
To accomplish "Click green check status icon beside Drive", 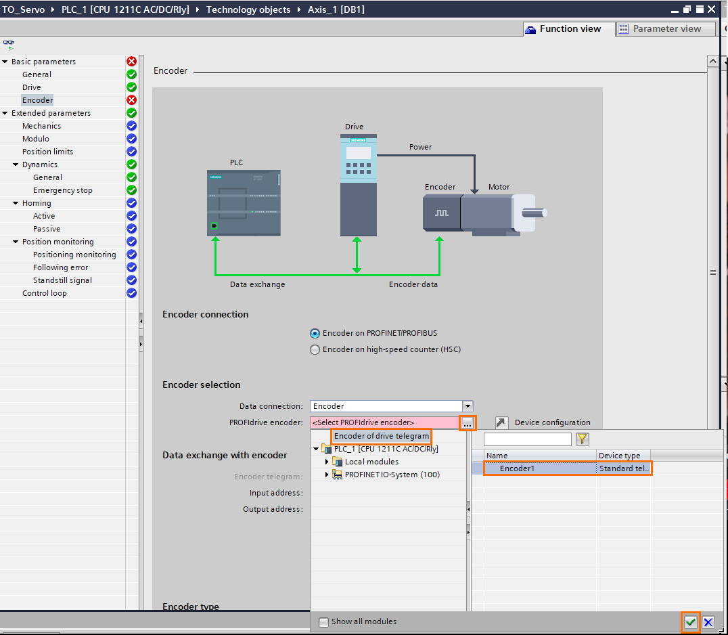I will 132,87.
